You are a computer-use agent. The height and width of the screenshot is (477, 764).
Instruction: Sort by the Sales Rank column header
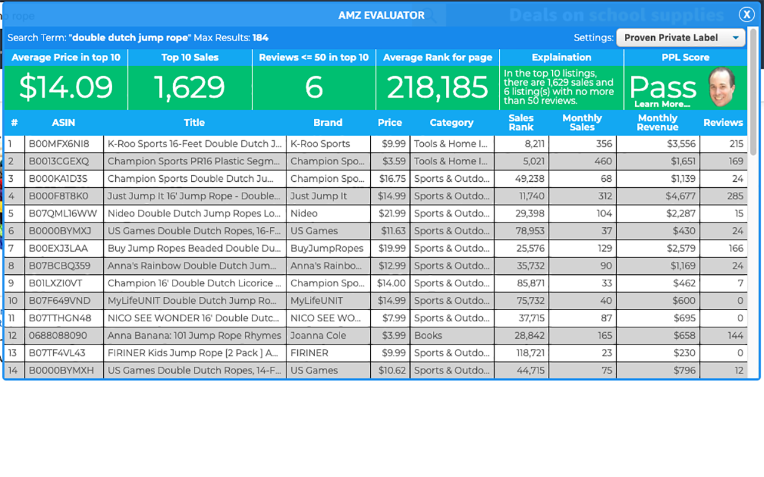520,122
